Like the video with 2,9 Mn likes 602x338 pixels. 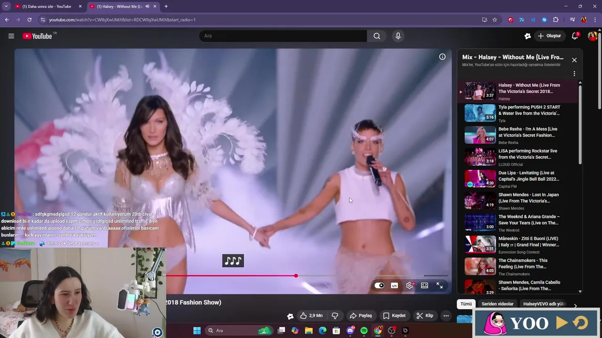click(x=311, y=315)
